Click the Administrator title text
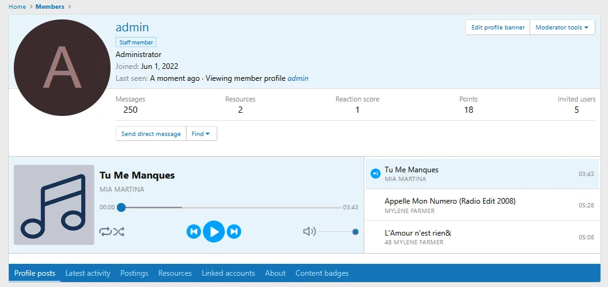Viewport: 608px width, 287px height. click(138, 54)
